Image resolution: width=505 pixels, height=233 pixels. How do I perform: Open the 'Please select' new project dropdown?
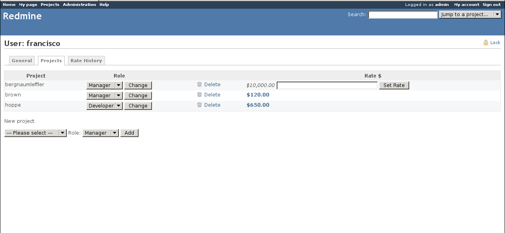(36, 133)
